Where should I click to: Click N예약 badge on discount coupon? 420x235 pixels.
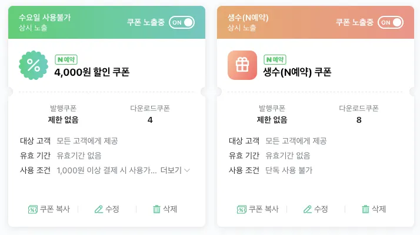point(66,59)
